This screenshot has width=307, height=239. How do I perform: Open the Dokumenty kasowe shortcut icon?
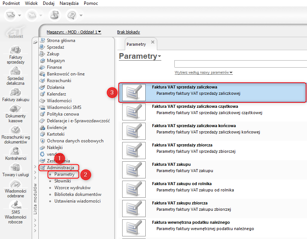pos(16,109)
